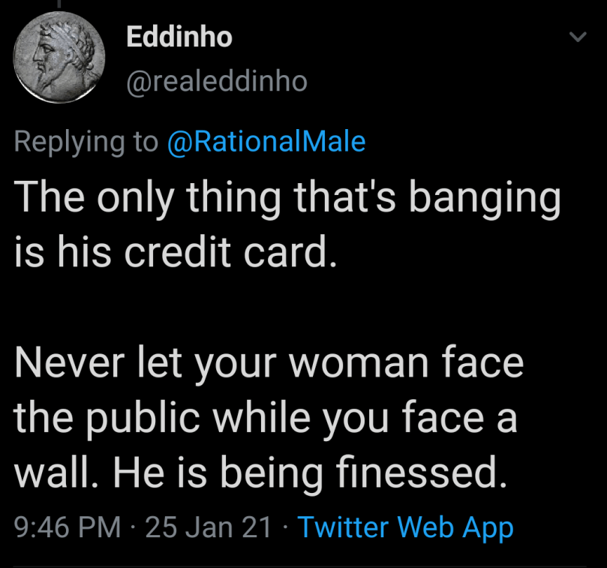Click the line "the public while you face a"

click(266, 419)
